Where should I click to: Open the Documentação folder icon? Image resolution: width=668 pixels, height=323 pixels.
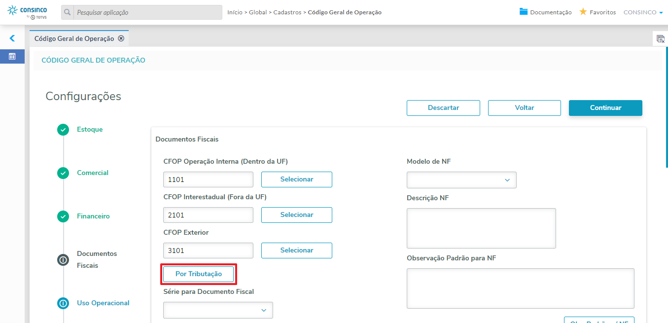pos(524,12)
